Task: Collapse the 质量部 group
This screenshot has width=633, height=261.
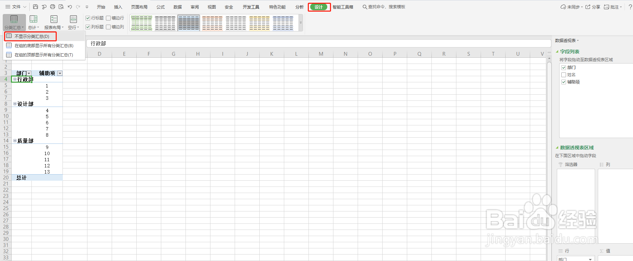Action: pos(15,141)
